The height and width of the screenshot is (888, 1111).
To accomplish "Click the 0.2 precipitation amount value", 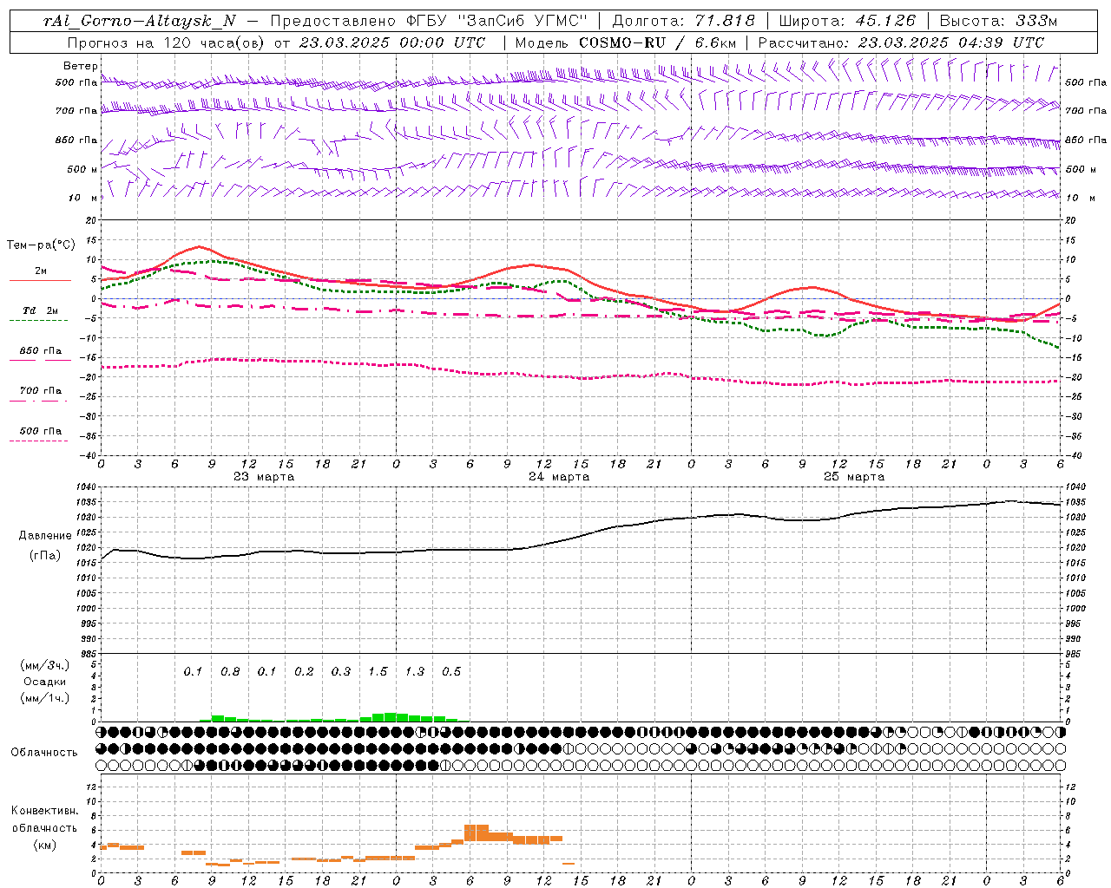I will pos(304,672).
